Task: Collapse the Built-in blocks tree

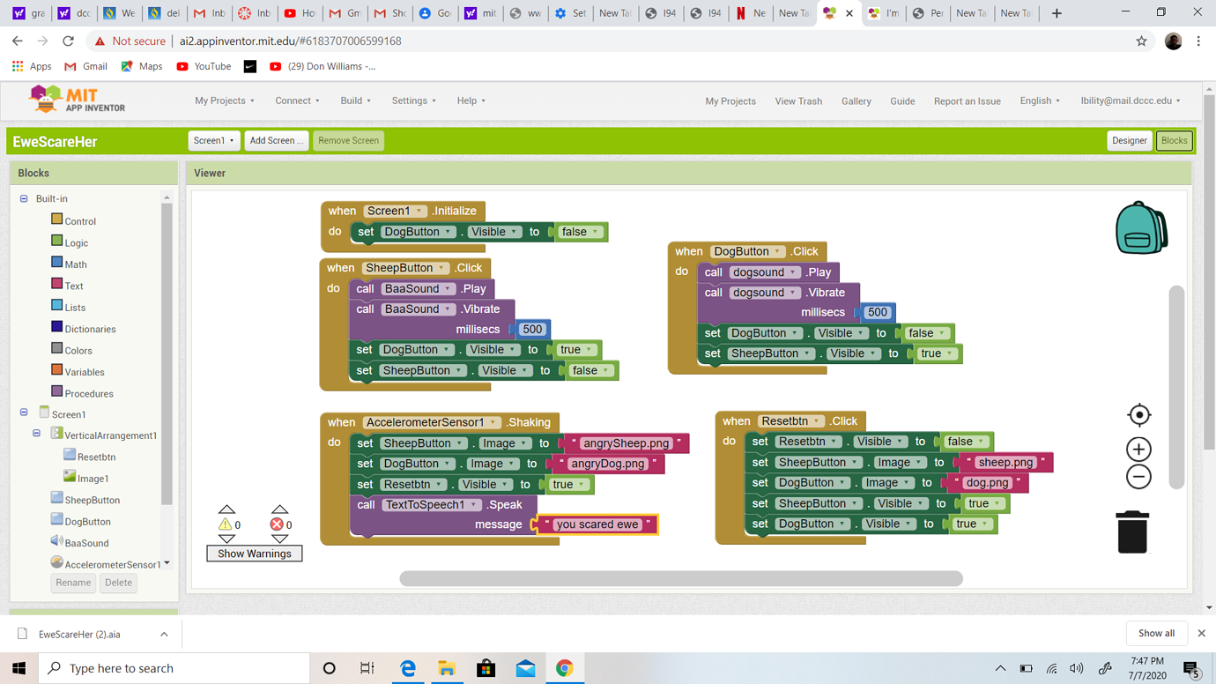Action: (24, 199)
